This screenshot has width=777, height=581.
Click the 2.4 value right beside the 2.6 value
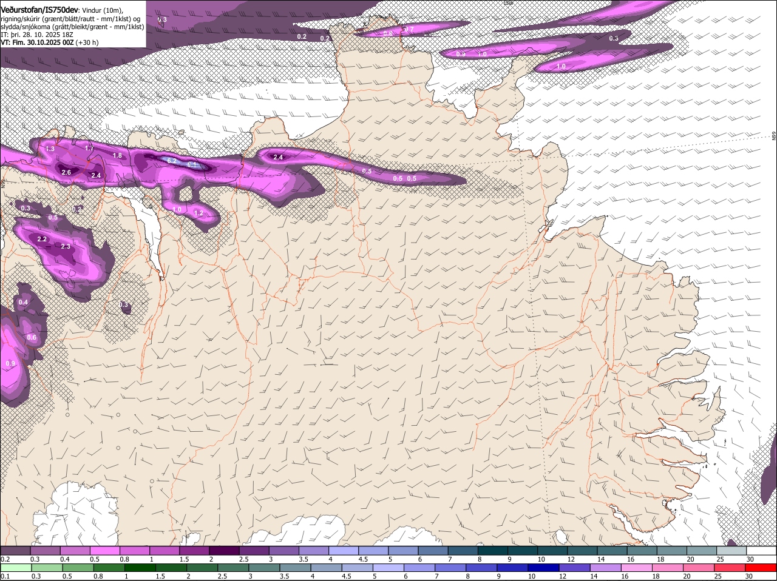pos(96,175)
